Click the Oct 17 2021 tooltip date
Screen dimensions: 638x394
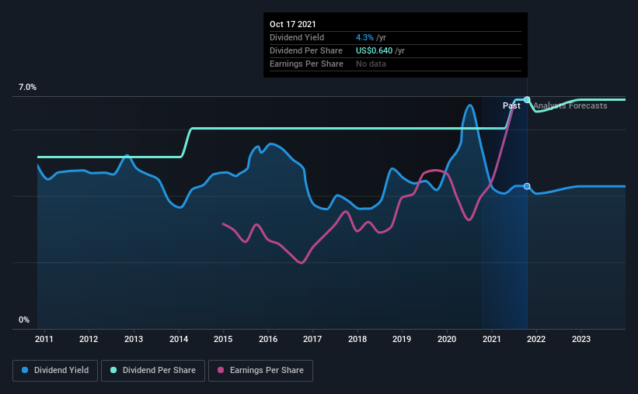click(x=292, y=24)
